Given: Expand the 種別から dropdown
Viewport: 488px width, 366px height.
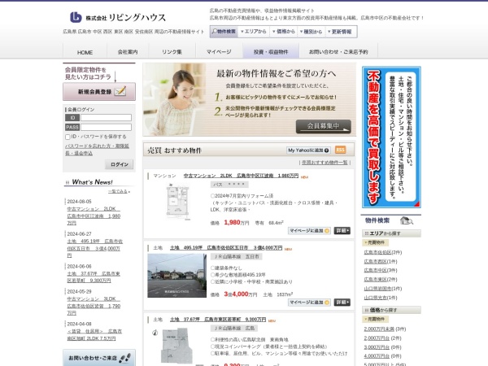Looking at the screenshot, I should tap(311, 32).
